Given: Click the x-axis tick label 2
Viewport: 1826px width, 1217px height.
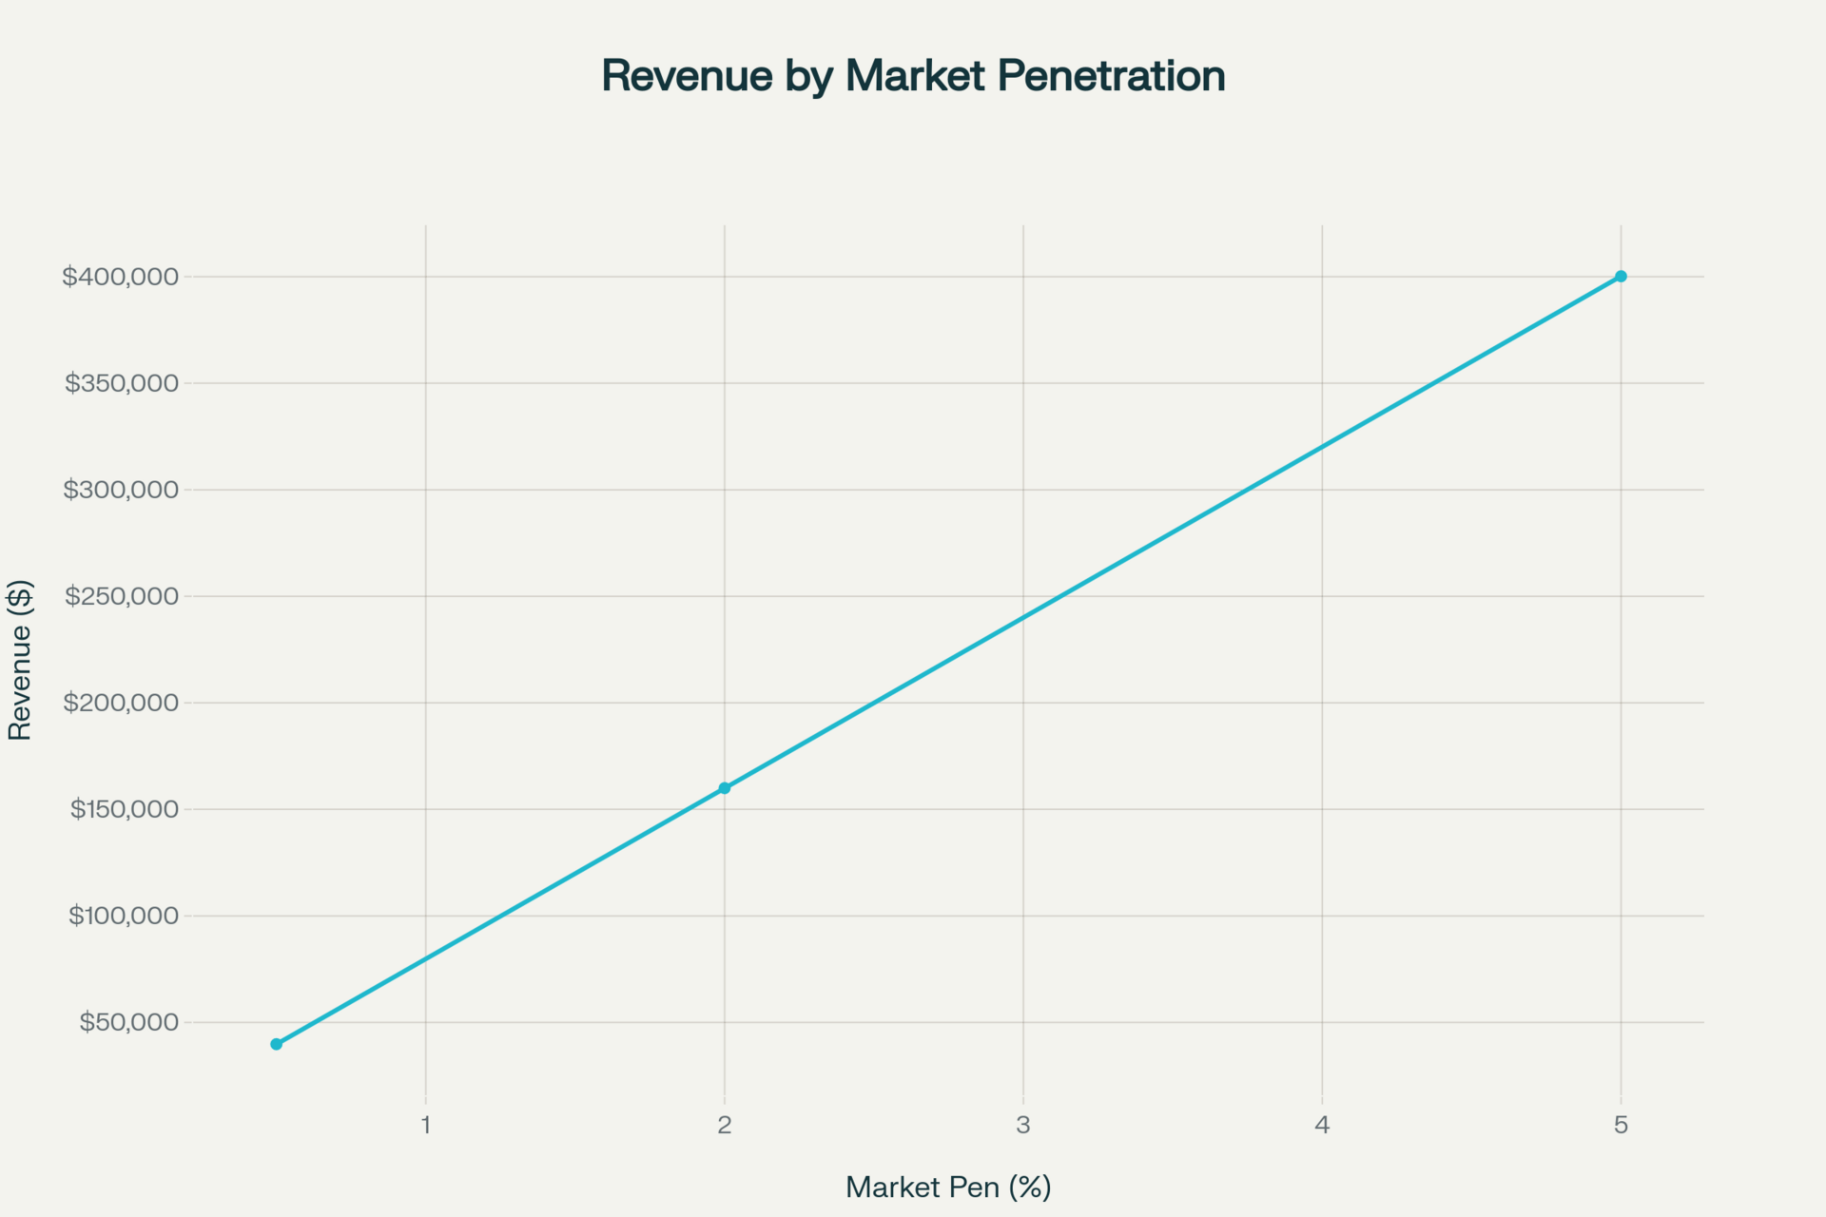Looking at the screenshot, I should coord(725,1126).
